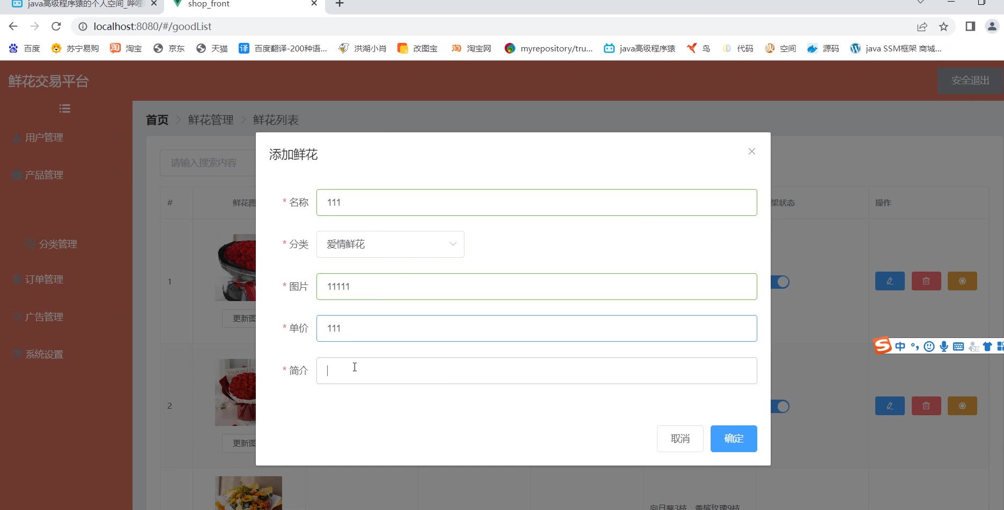The height and width of the screenshot is (510, 1004).
Task: Reload the page
Action: [x=56, y=26]
